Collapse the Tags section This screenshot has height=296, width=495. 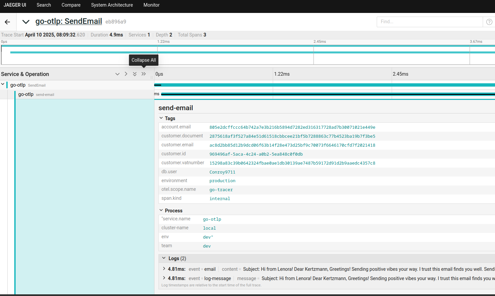(161, 118)
